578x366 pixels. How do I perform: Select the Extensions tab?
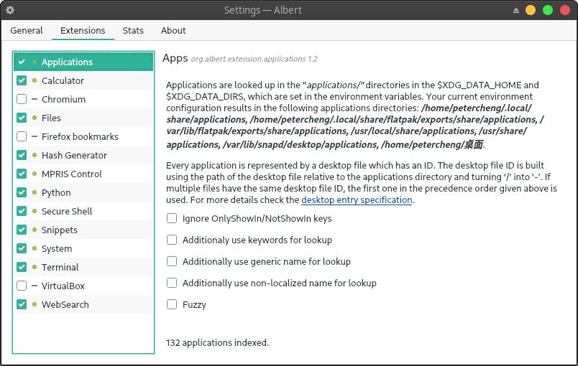click(83, 31)
